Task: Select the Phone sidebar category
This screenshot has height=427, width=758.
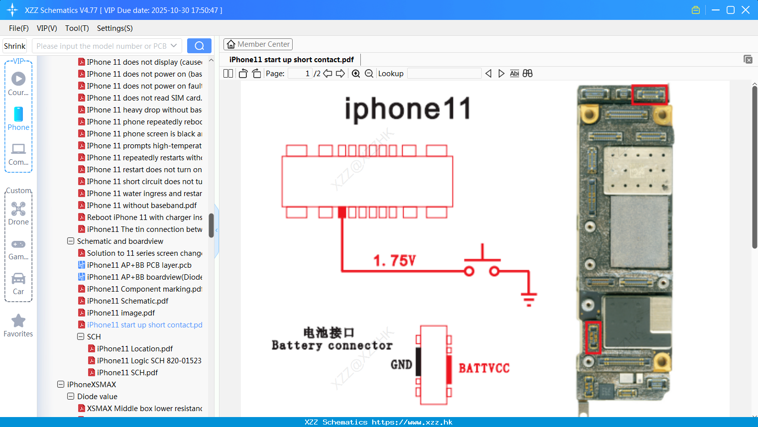Action: (18, 119)
